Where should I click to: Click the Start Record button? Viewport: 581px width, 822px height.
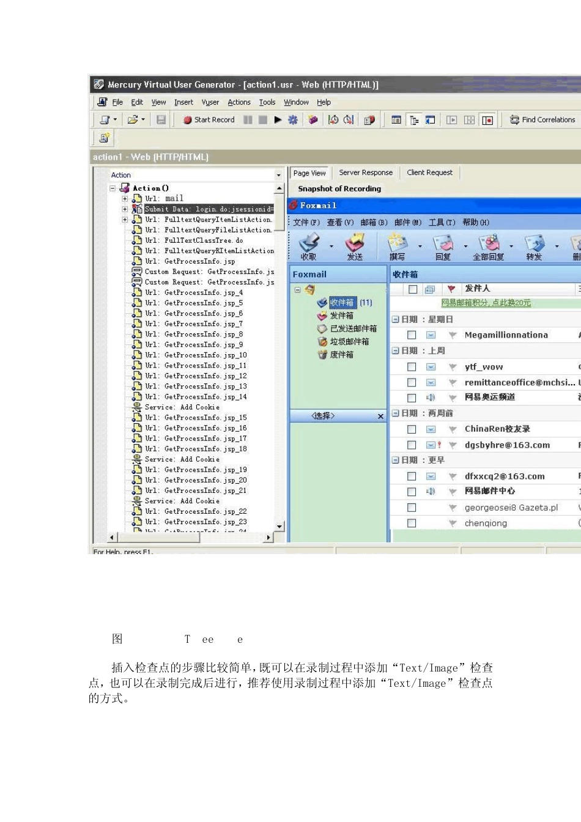tap(209, 120)
